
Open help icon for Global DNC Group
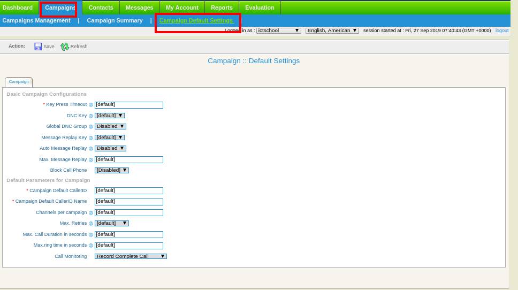[x=91, y=126]
